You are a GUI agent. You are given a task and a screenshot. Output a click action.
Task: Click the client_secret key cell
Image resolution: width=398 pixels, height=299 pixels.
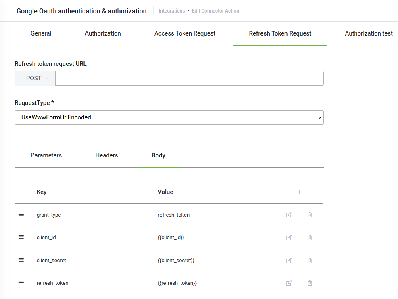[51, 260]
